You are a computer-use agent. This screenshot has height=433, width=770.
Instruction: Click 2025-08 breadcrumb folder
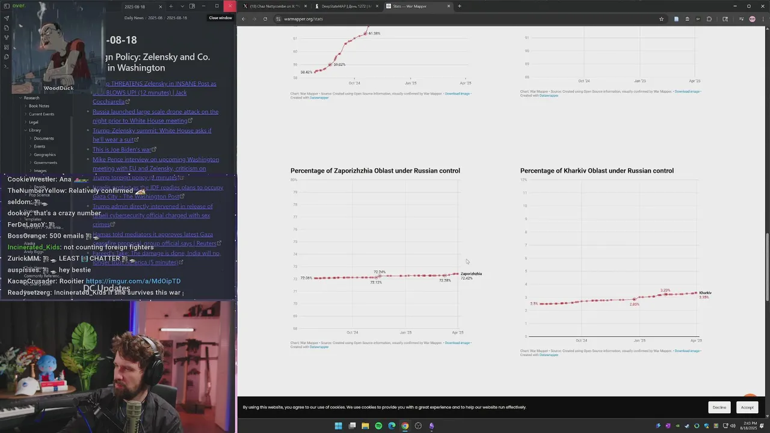point(154,17)
